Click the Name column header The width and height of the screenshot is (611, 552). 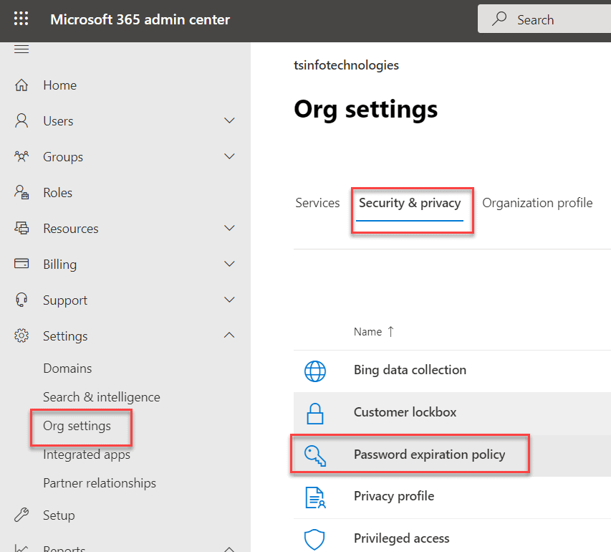click(368, 332)
